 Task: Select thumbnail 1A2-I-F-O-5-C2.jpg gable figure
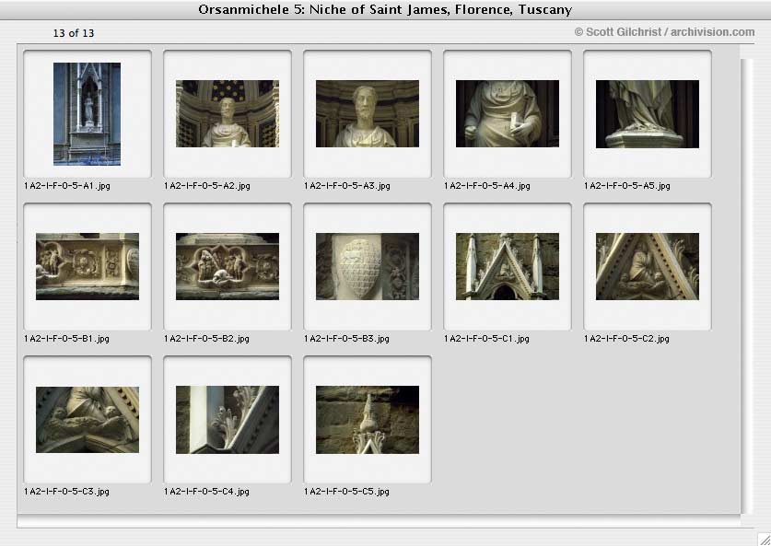tap(647, 266)
